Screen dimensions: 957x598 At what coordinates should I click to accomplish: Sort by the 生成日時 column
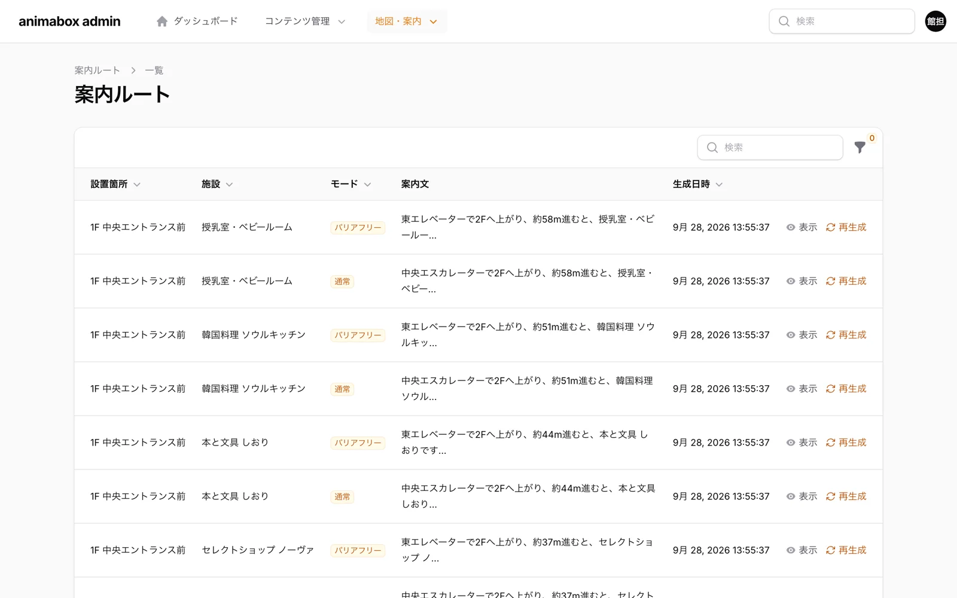pyautogui.click(x=697, y=184)
